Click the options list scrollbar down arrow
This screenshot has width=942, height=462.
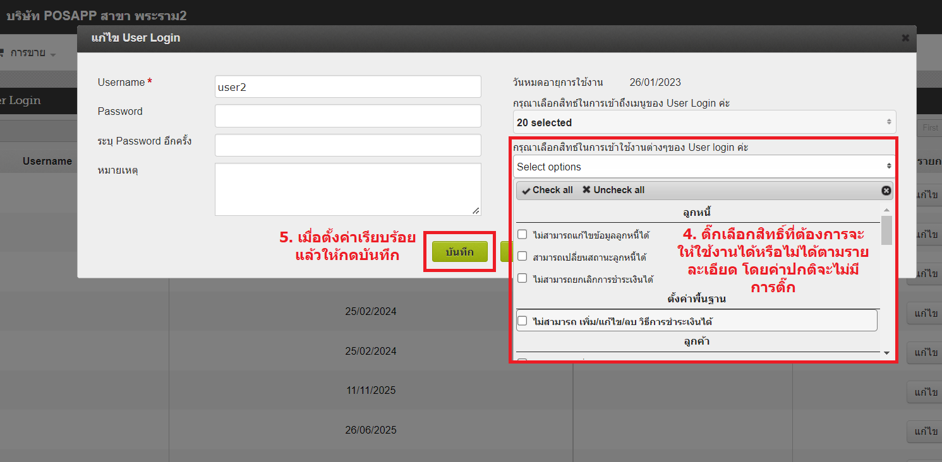point(886,353)
